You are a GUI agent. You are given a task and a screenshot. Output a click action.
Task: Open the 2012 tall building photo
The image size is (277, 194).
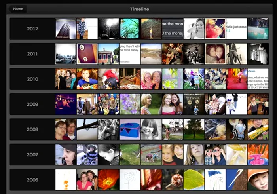coord(66,29)
